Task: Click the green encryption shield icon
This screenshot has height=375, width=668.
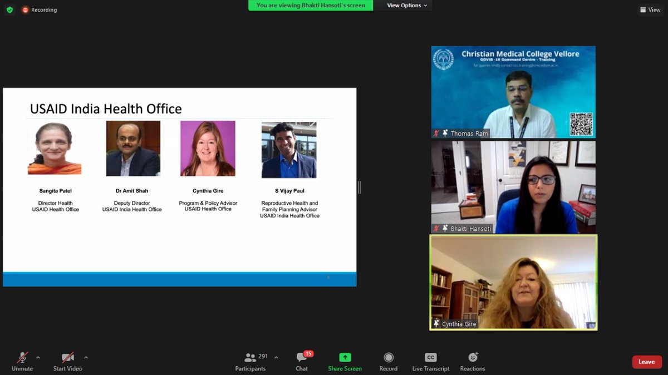Action: coord(9,10)
